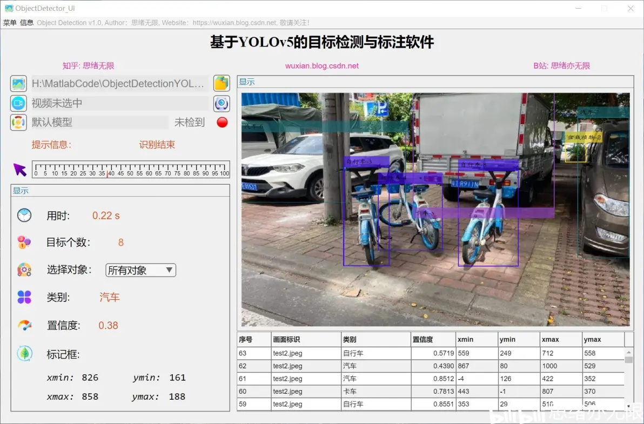The width and height of the screenshot is (644, 424).
Task: Click the gauge icon beside 置信度
Action: coord(24,325)
